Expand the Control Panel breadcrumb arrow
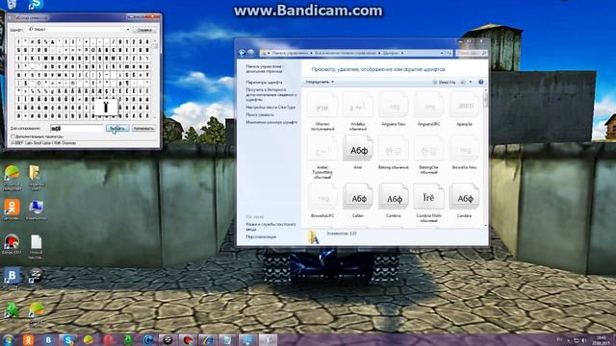 [311, 53]
